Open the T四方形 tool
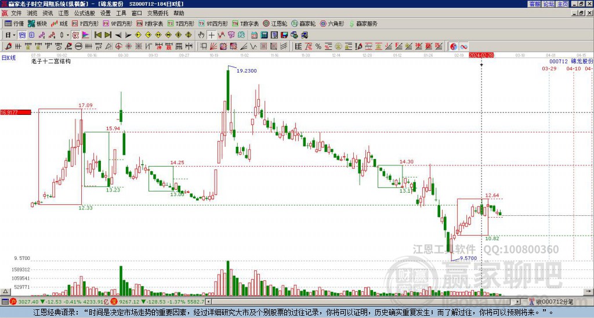This screenshot has width=594, height=318. pos(181,23)
